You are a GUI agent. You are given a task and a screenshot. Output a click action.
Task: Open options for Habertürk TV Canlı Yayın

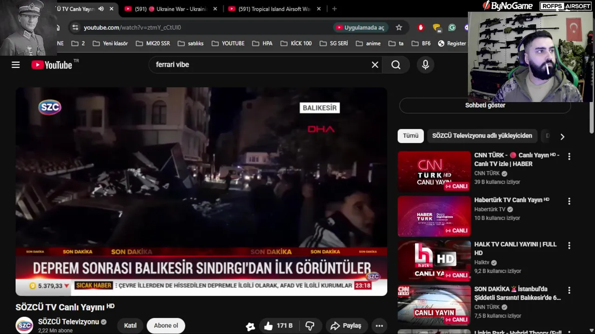(x=569, y=201)
